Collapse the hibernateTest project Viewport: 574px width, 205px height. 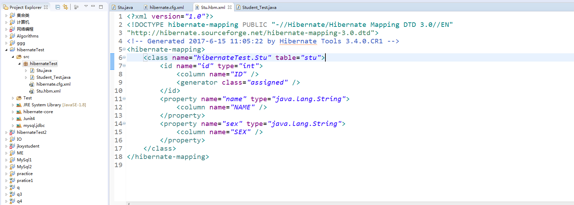(6, 50)
